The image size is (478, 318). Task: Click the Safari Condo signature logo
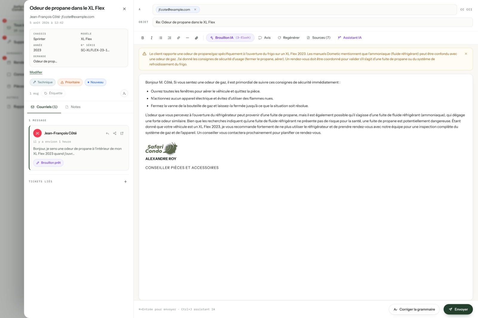[x=161, y=149]
